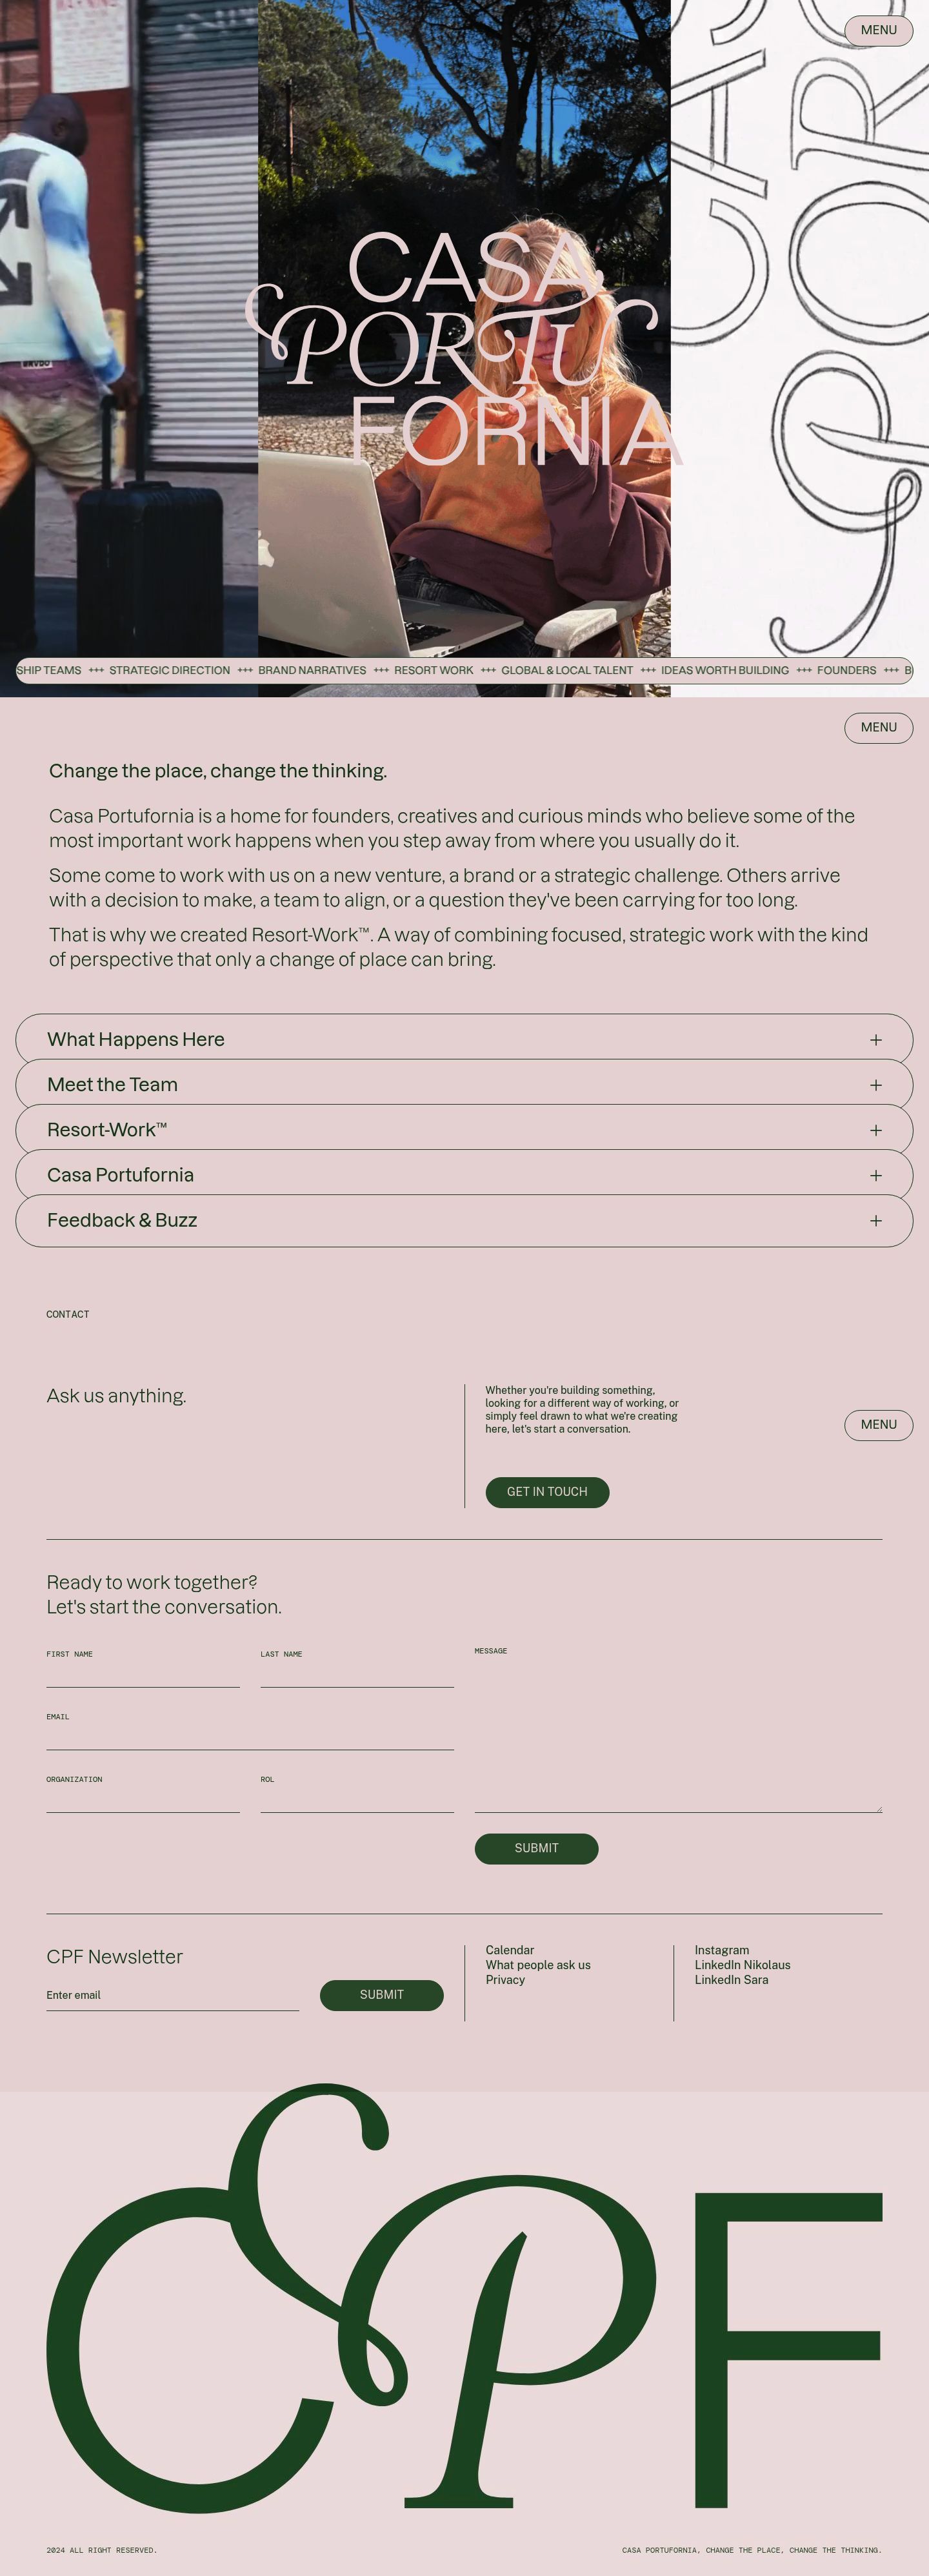
Task: Expand the What Happens Here section
Action: point(464,1039)
